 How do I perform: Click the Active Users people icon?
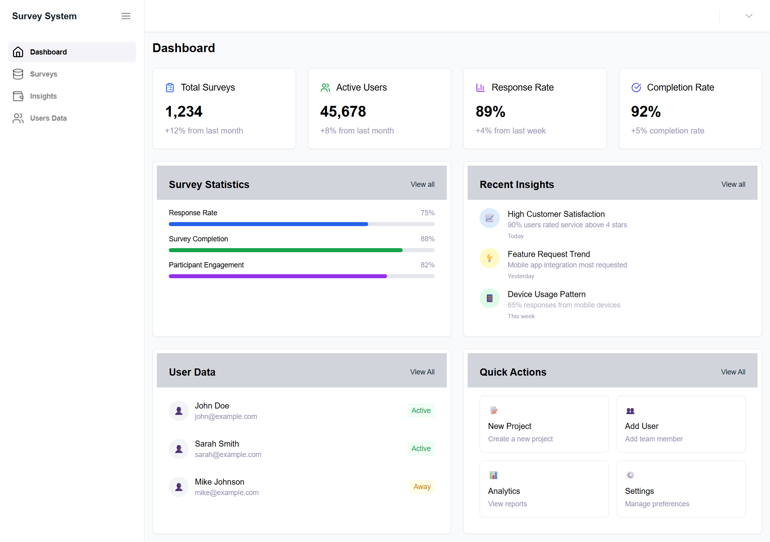pyautogui.click(x=325, y=87)
